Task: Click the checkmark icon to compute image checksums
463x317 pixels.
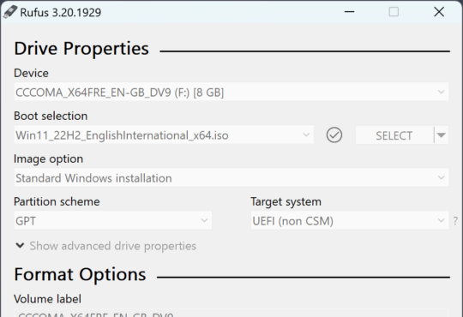Action: [x=334, y=135]
